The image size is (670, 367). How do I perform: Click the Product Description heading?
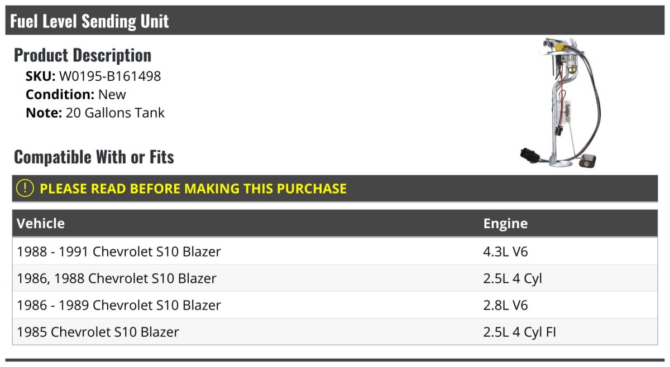pos(83,55)
